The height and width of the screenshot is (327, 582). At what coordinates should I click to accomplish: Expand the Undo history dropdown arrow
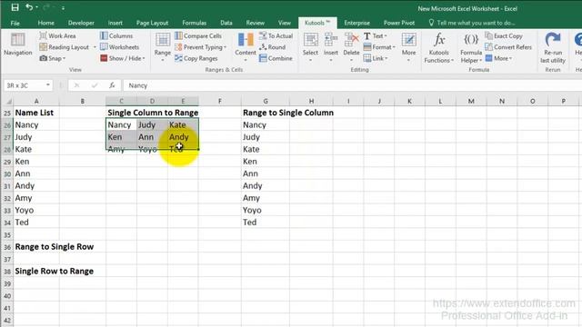tap(36, 7)
